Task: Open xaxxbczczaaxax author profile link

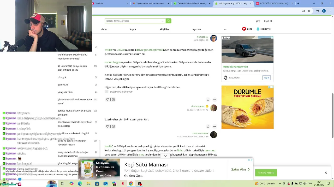Action: point(200,133)
